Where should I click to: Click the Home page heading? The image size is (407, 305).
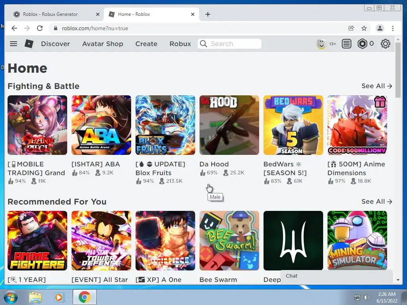point(27,68)
